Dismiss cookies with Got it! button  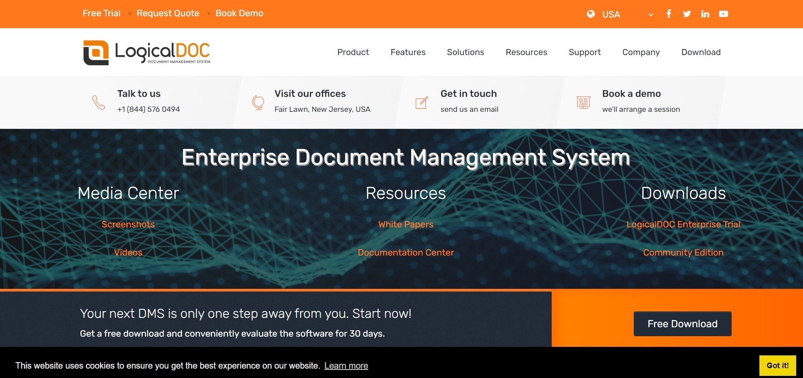(778, 366)
